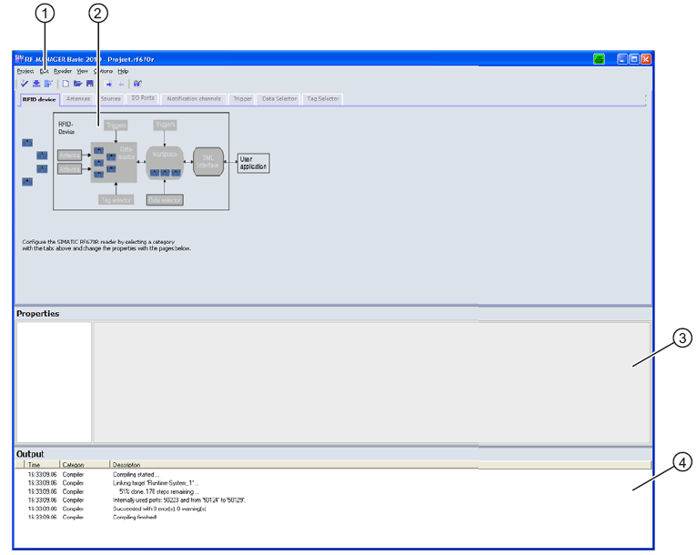
Task: Open the Options menu
Action: [x=103, y=71]
